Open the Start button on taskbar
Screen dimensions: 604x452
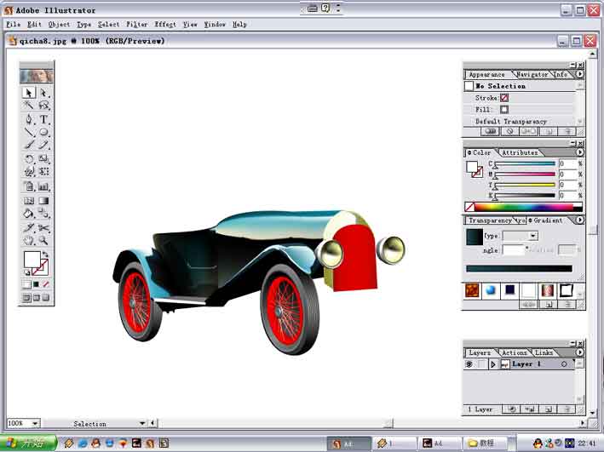click(28, 443)
